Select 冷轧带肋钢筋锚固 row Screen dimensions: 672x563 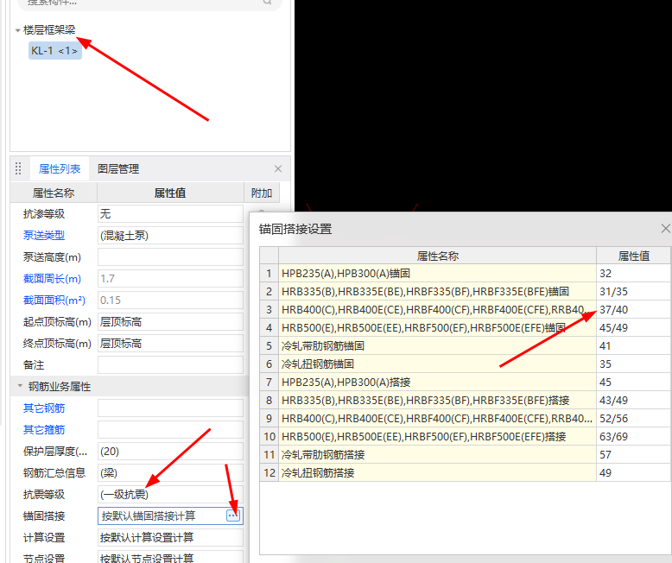tap(438, 345)
